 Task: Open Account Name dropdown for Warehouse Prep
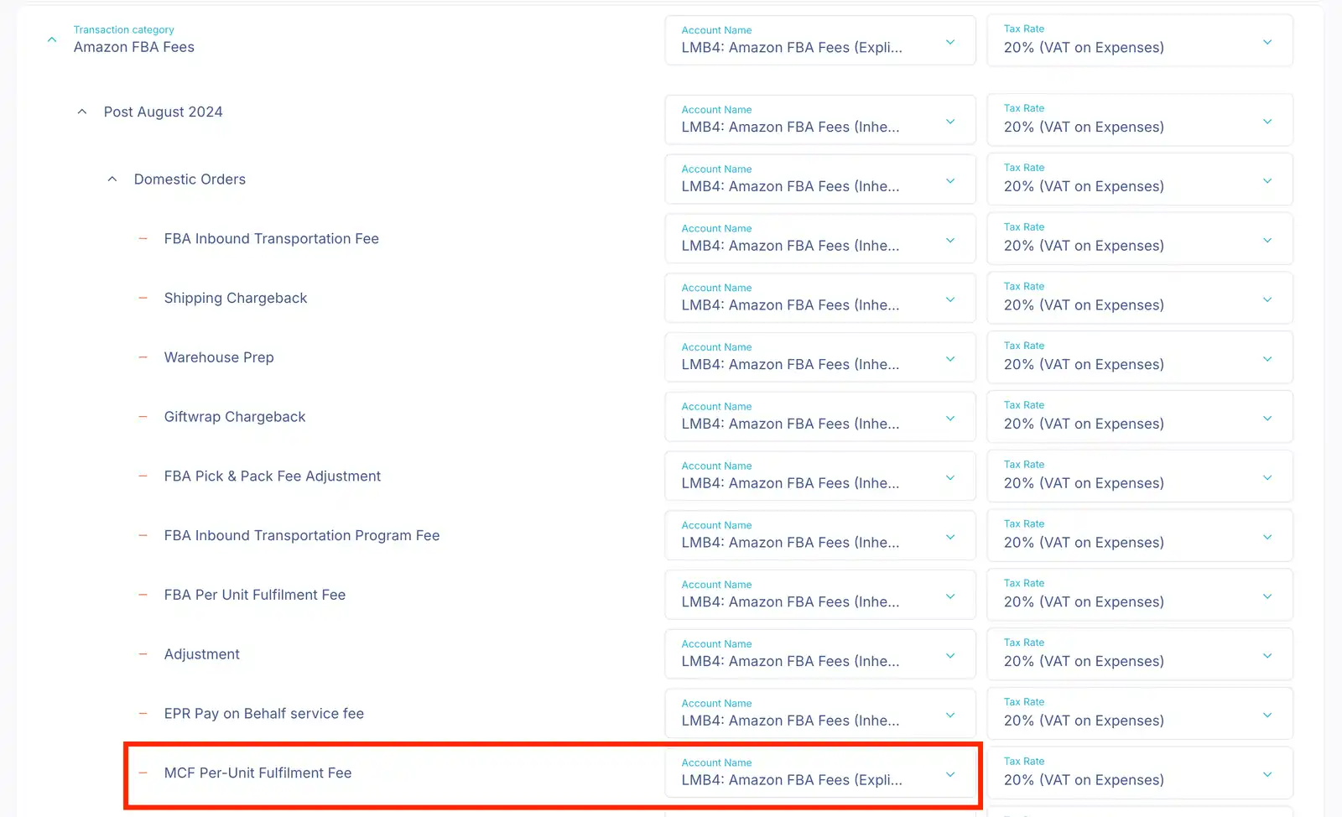(820, 357)
